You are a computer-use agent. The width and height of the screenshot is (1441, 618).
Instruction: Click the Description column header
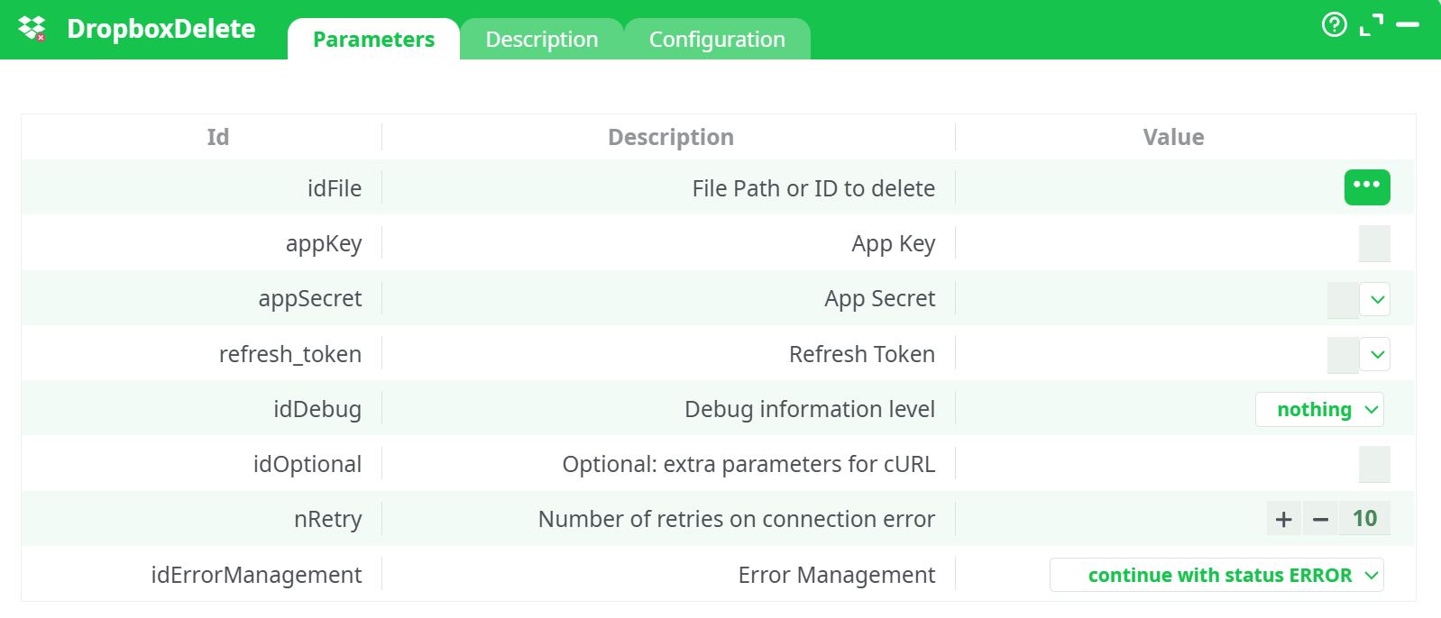671,137
